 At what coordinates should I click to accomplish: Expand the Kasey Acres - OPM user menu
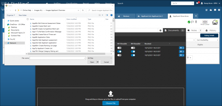click(x=210, y=3)
